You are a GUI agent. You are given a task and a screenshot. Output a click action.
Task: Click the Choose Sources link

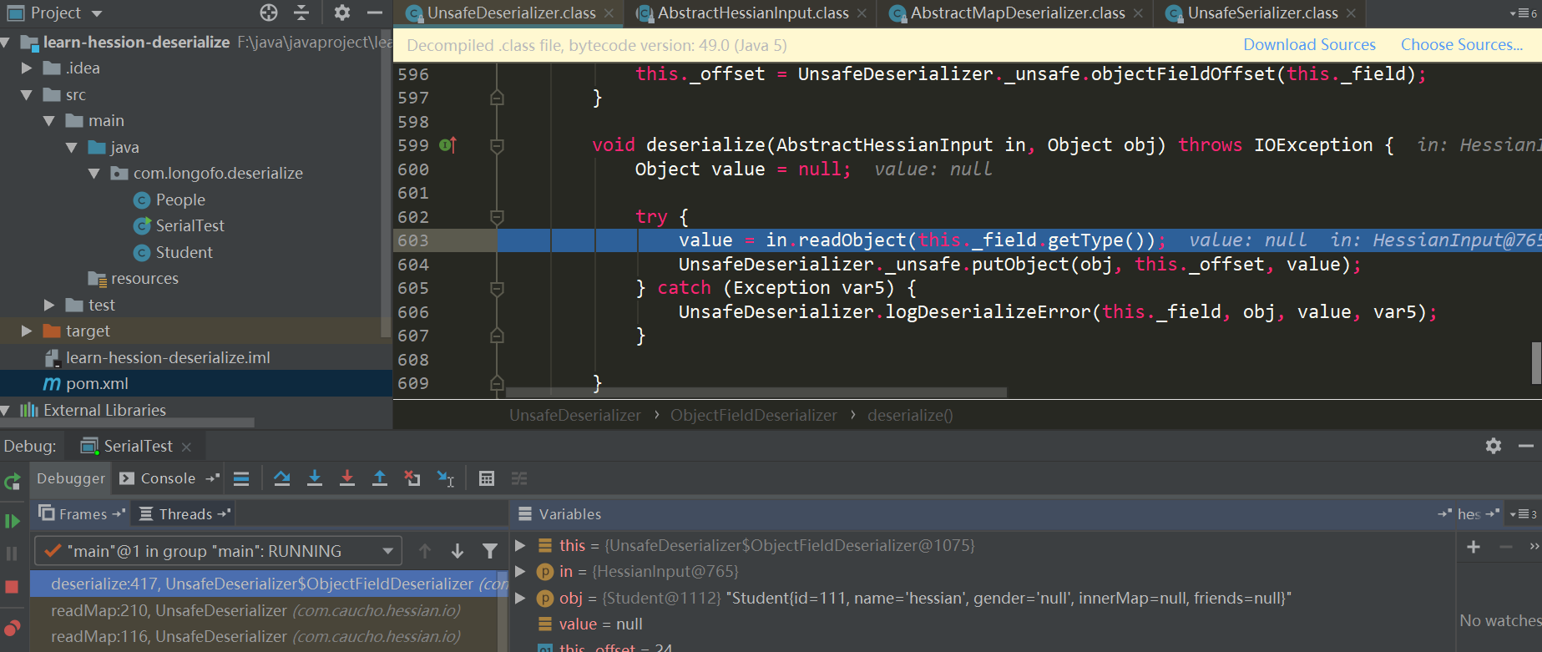tap(1461, 45)
